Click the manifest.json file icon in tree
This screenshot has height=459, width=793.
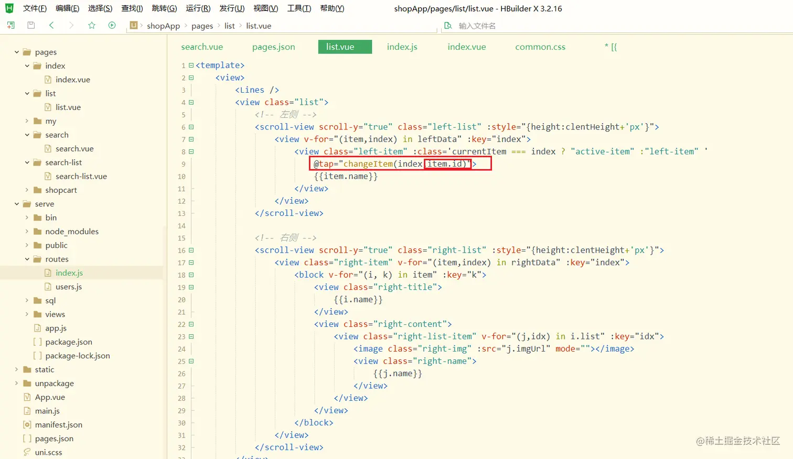coord(27,425)
